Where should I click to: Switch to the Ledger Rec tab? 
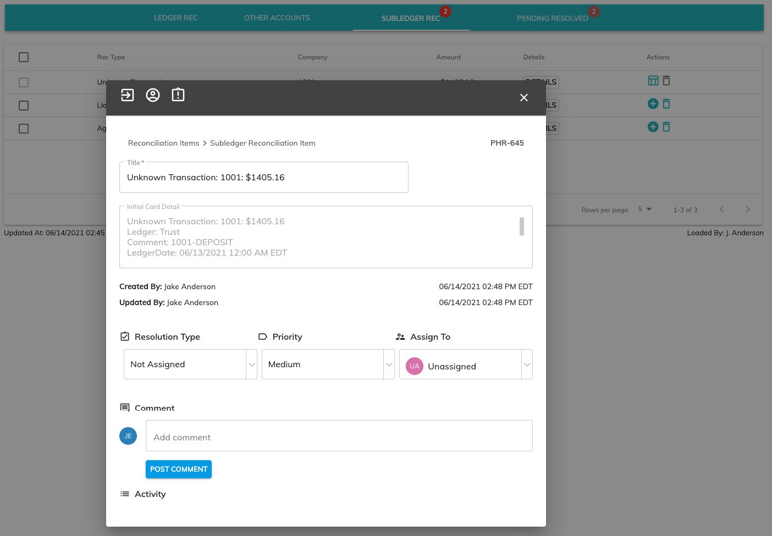pyautogui.click(x=176, y=18)
